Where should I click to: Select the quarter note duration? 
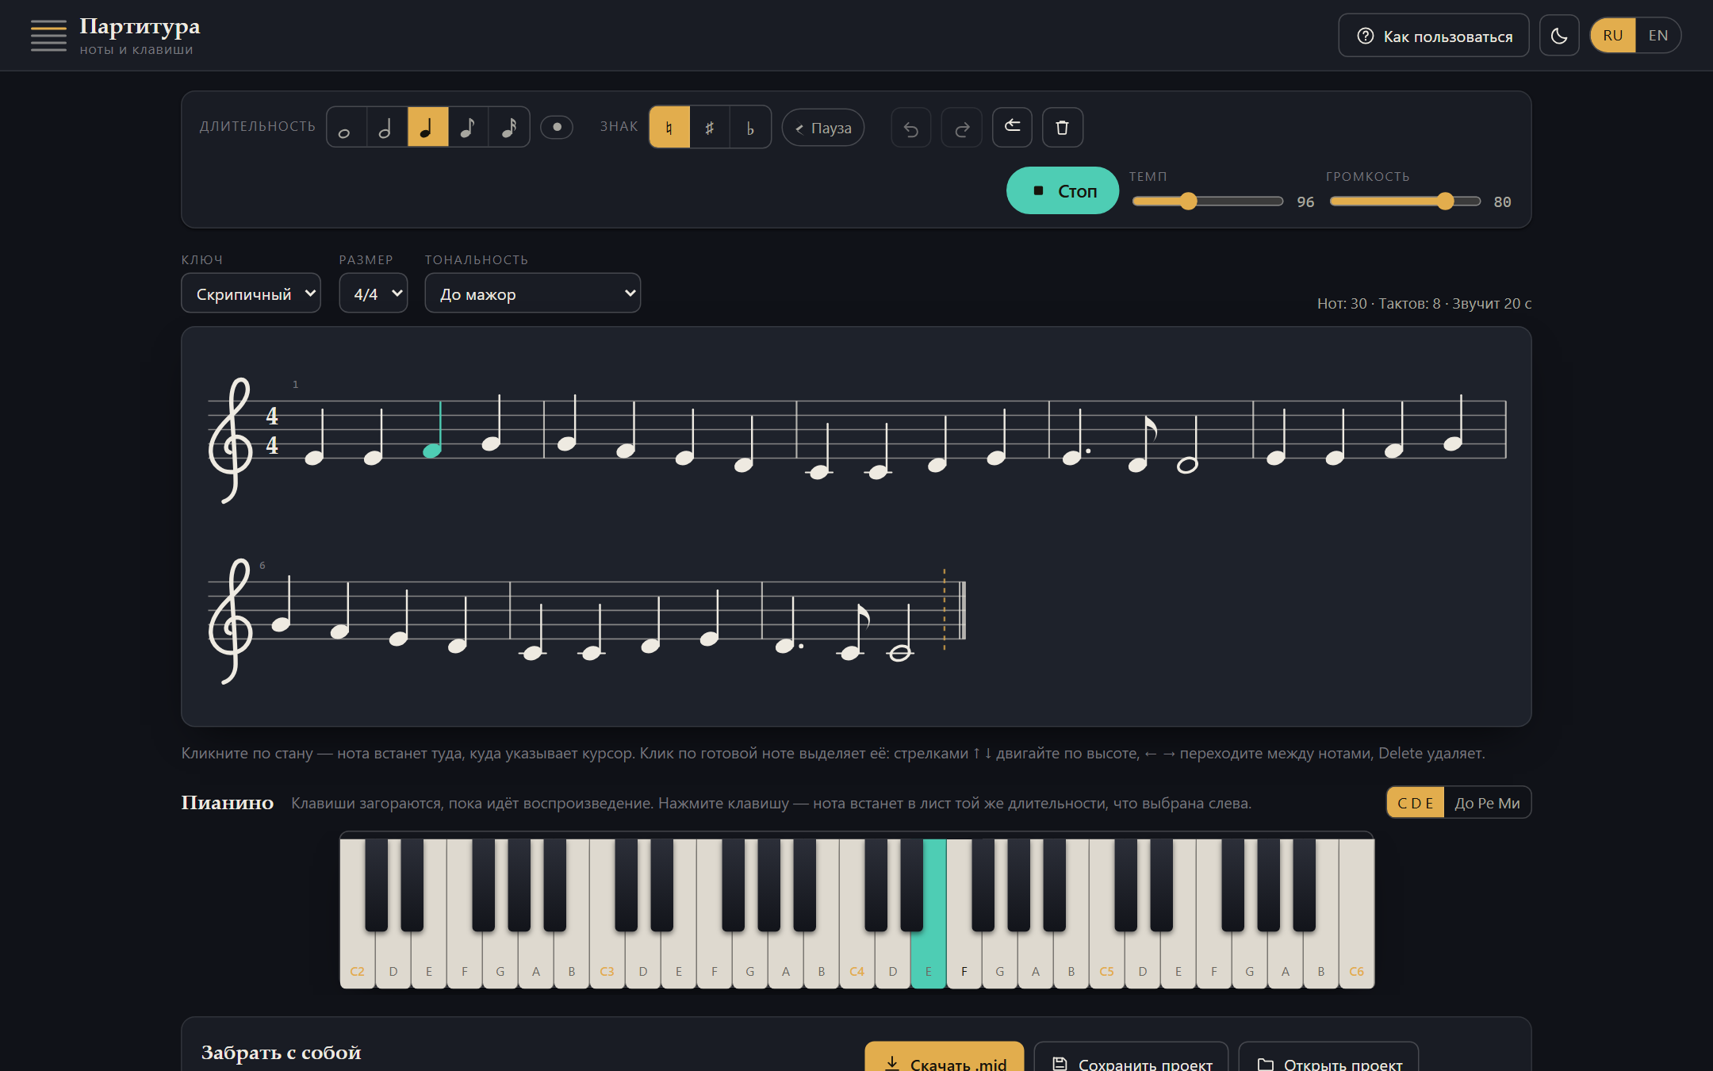[x=427, y=127]
